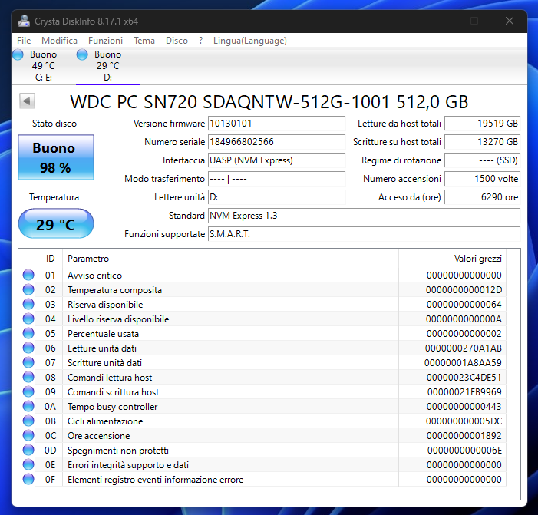This screenshot has width=538, height=515.
Task: Click status orb for Scritture unità dati
Action: [28, 362]
